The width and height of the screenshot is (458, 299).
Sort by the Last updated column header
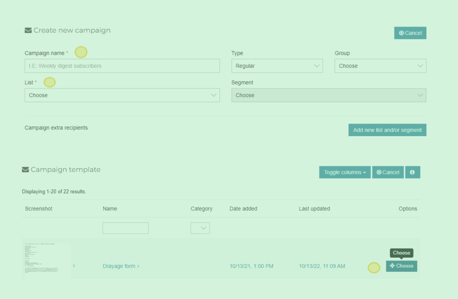pyautogui.click(x=314, y=209)
